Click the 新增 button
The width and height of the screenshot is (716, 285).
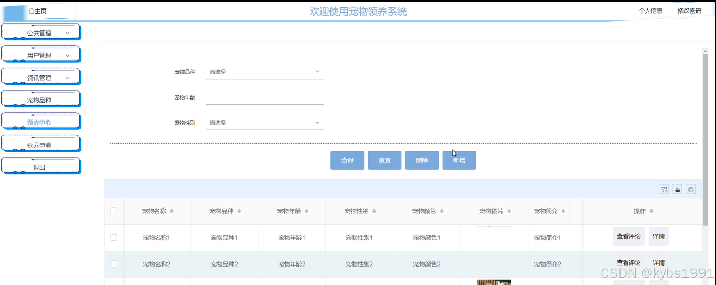pos(459,160)
